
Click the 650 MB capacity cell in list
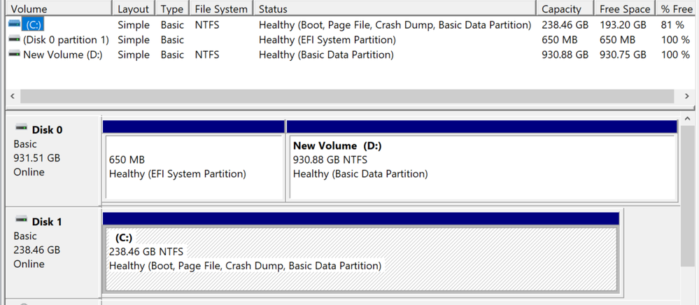(x=559, y=40)
